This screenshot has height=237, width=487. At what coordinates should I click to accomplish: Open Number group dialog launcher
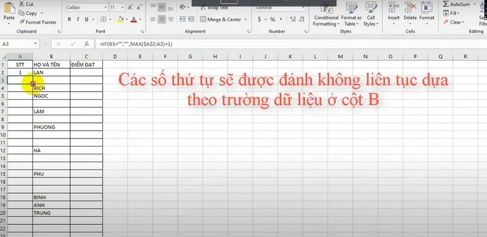[x=306, y=32]
